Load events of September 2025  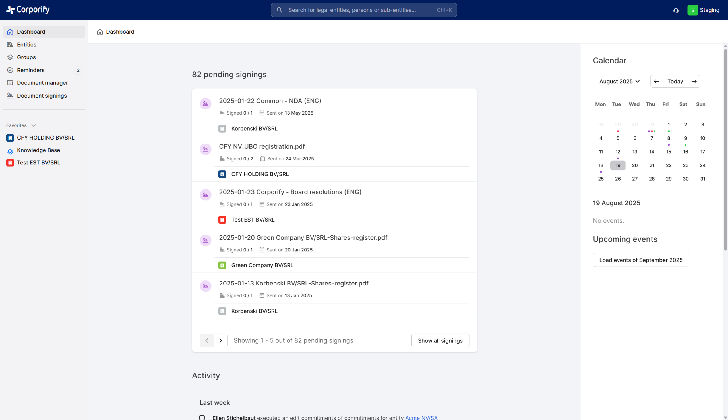click(x=641, y=260)
